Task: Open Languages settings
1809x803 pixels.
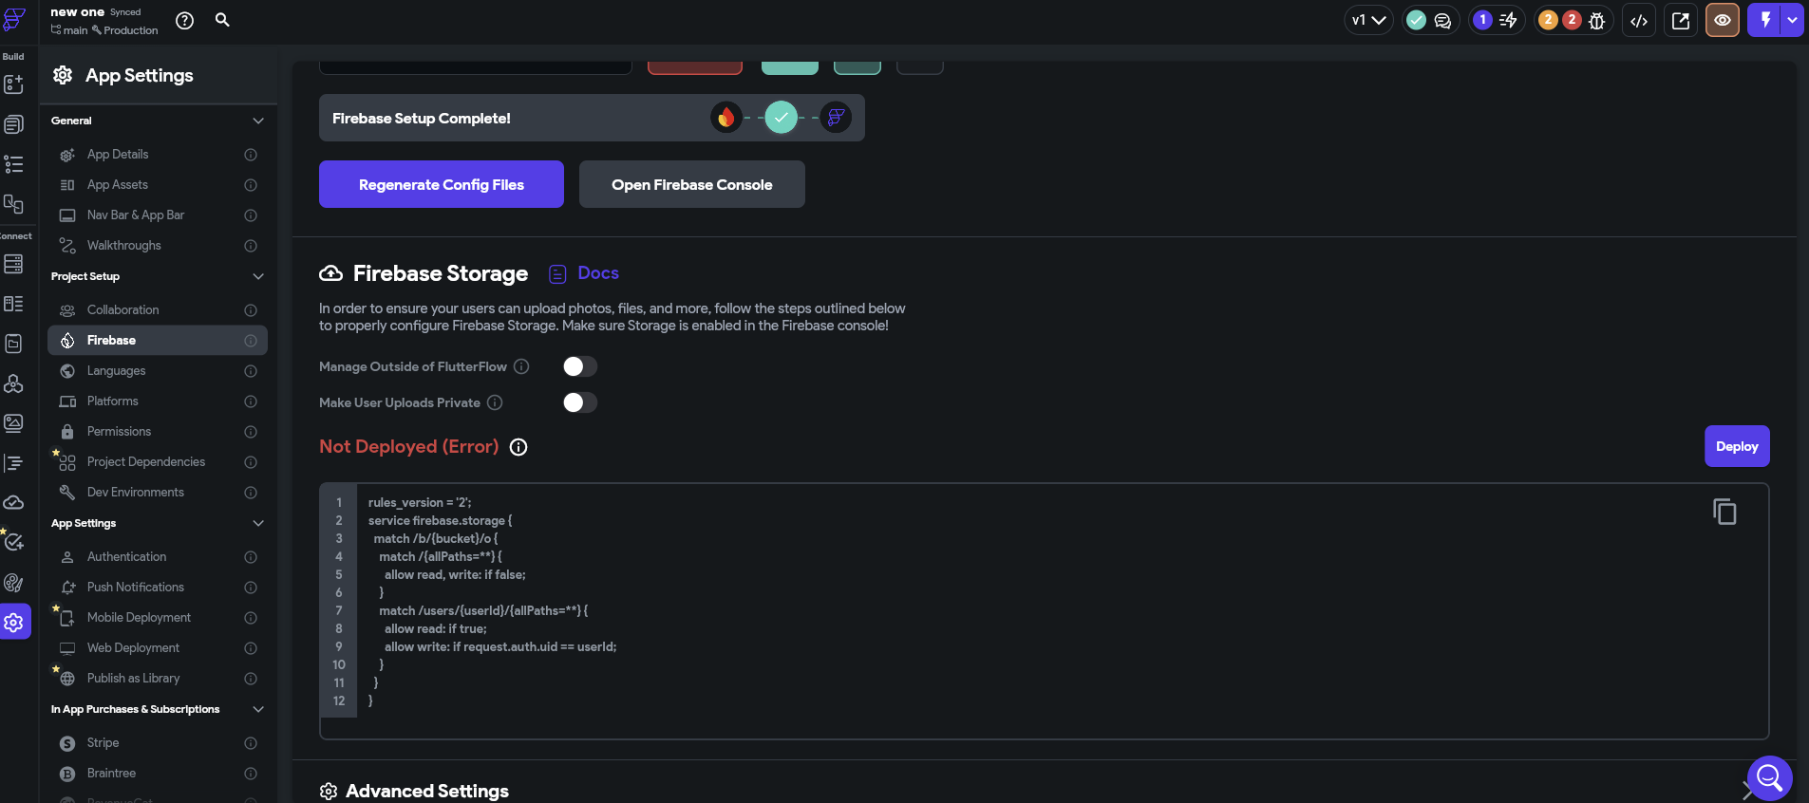Action: tap(158, 371)
